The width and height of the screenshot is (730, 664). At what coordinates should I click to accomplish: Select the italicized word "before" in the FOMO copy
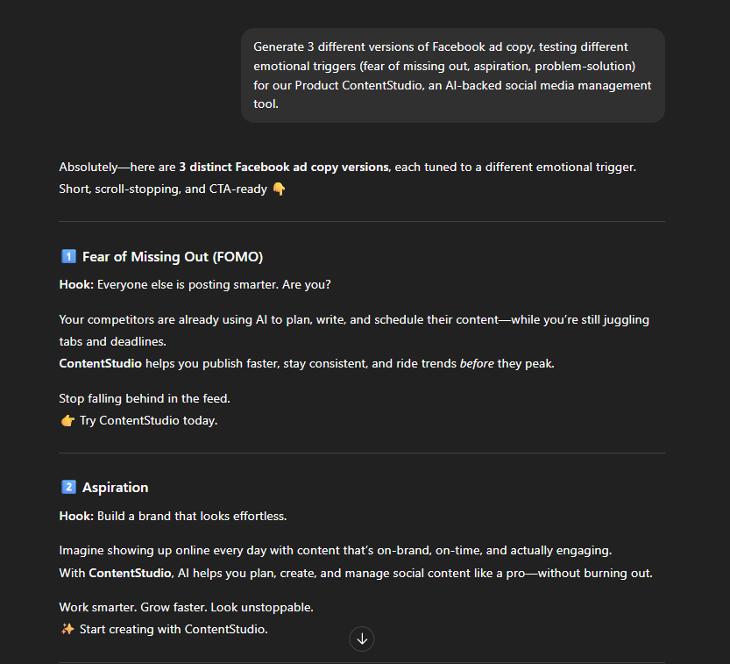476,362
